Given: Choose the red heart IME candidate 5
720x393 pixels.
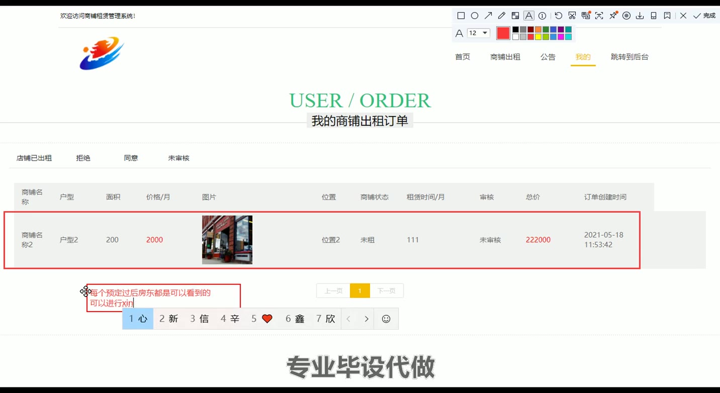Looking at the screenshot, I should pyautogui.click(x=261, y=319).
